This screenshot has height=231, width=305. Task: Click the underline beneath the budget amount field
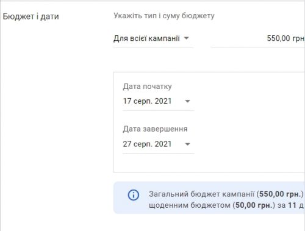pos(258,48)
